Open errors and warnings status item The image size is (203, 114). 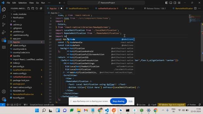pos(14,105)
